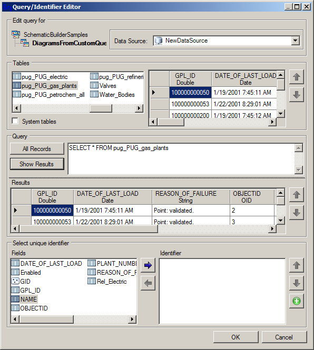
Task: Click the NewDataSource database icon
Action: (159, 41)
